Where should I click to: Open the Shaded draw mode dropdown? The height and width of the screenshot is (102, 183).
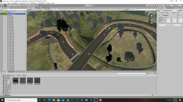click(x=33, y=10)
